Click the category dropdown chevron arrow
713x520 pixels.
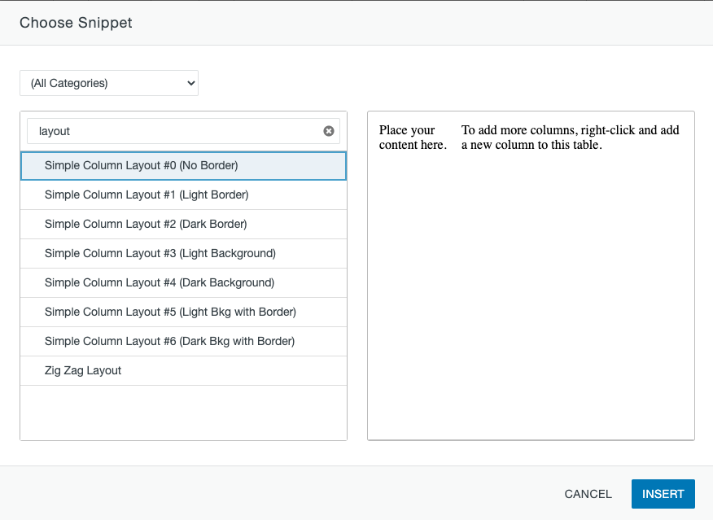click(191, 83)
